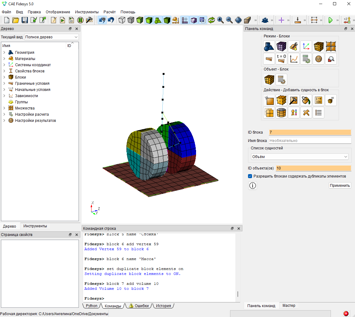This screenshot has height=317, width=355.
Task: Open the Объём entity list dropdown
Action: coord(300,157)
